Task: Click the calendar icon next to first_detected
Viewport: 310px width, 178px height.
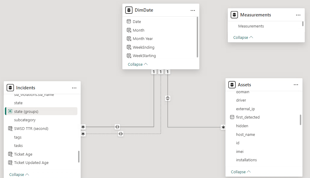Action: point(232,117)
